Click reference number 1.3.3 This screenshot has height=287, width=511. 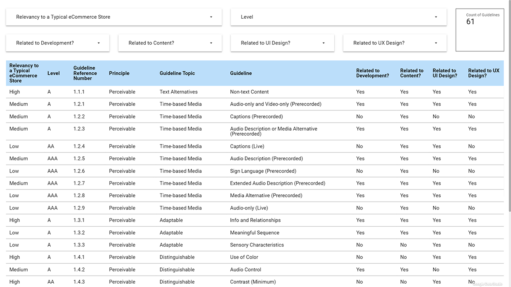(x=79, y=245)
